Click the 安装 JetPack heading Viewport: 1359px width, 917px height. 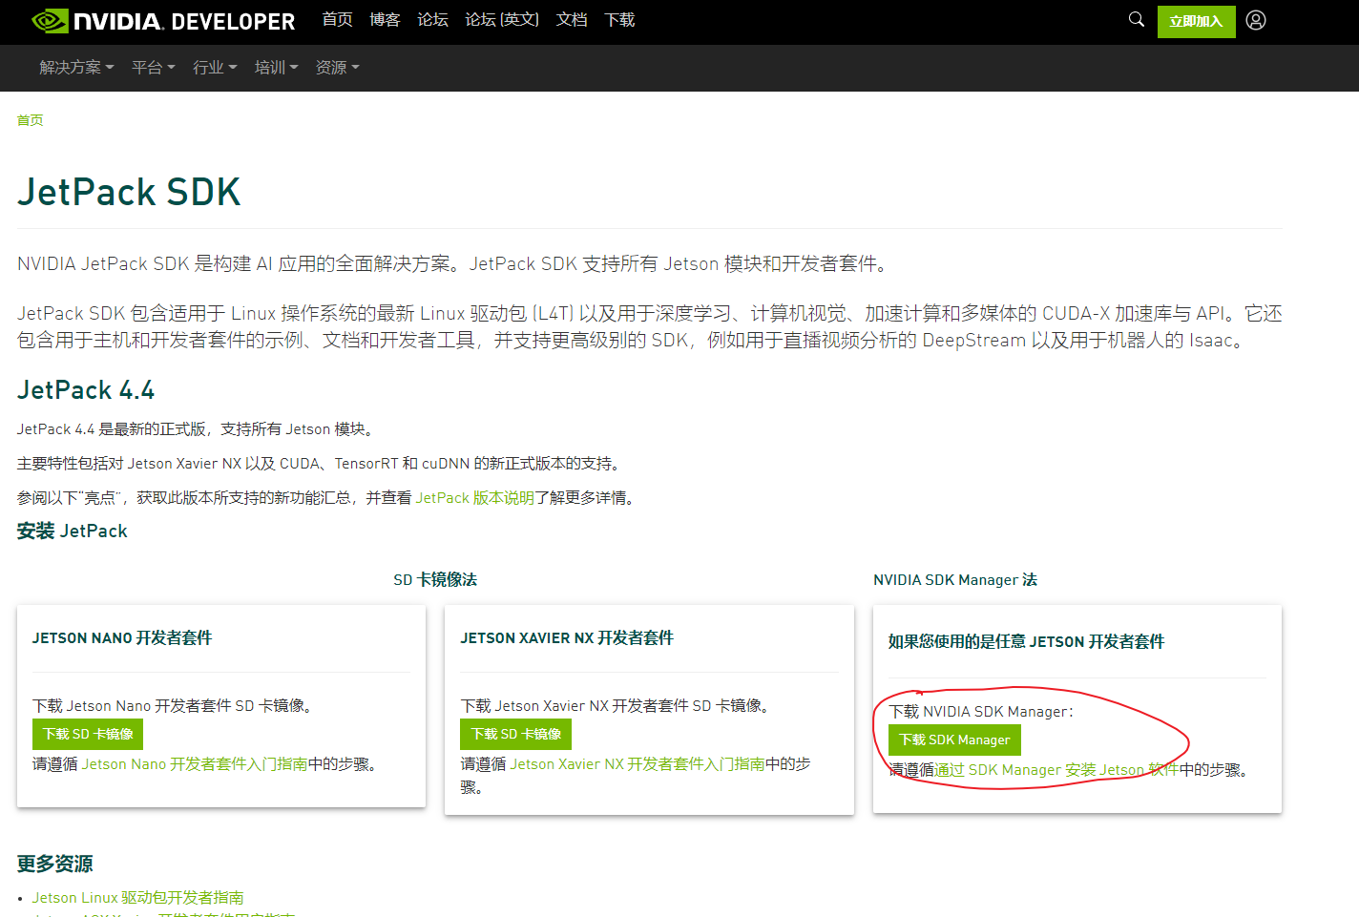click(73, 531)
